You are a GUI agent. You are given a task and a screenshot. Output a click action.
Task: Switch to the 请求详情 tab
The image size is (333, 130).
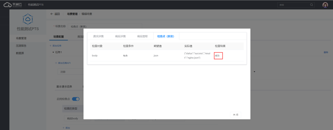pos(98,36)
